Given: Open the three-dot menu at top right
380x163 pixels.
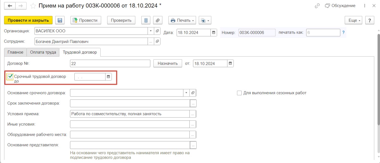Looking at the screenshot, I should (365, 6).
